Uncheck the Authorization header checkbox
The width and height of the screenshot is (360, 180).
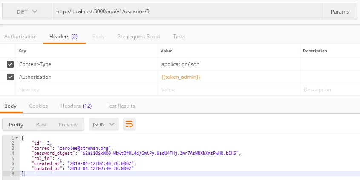pyautogui.click(x=10, y=77)
